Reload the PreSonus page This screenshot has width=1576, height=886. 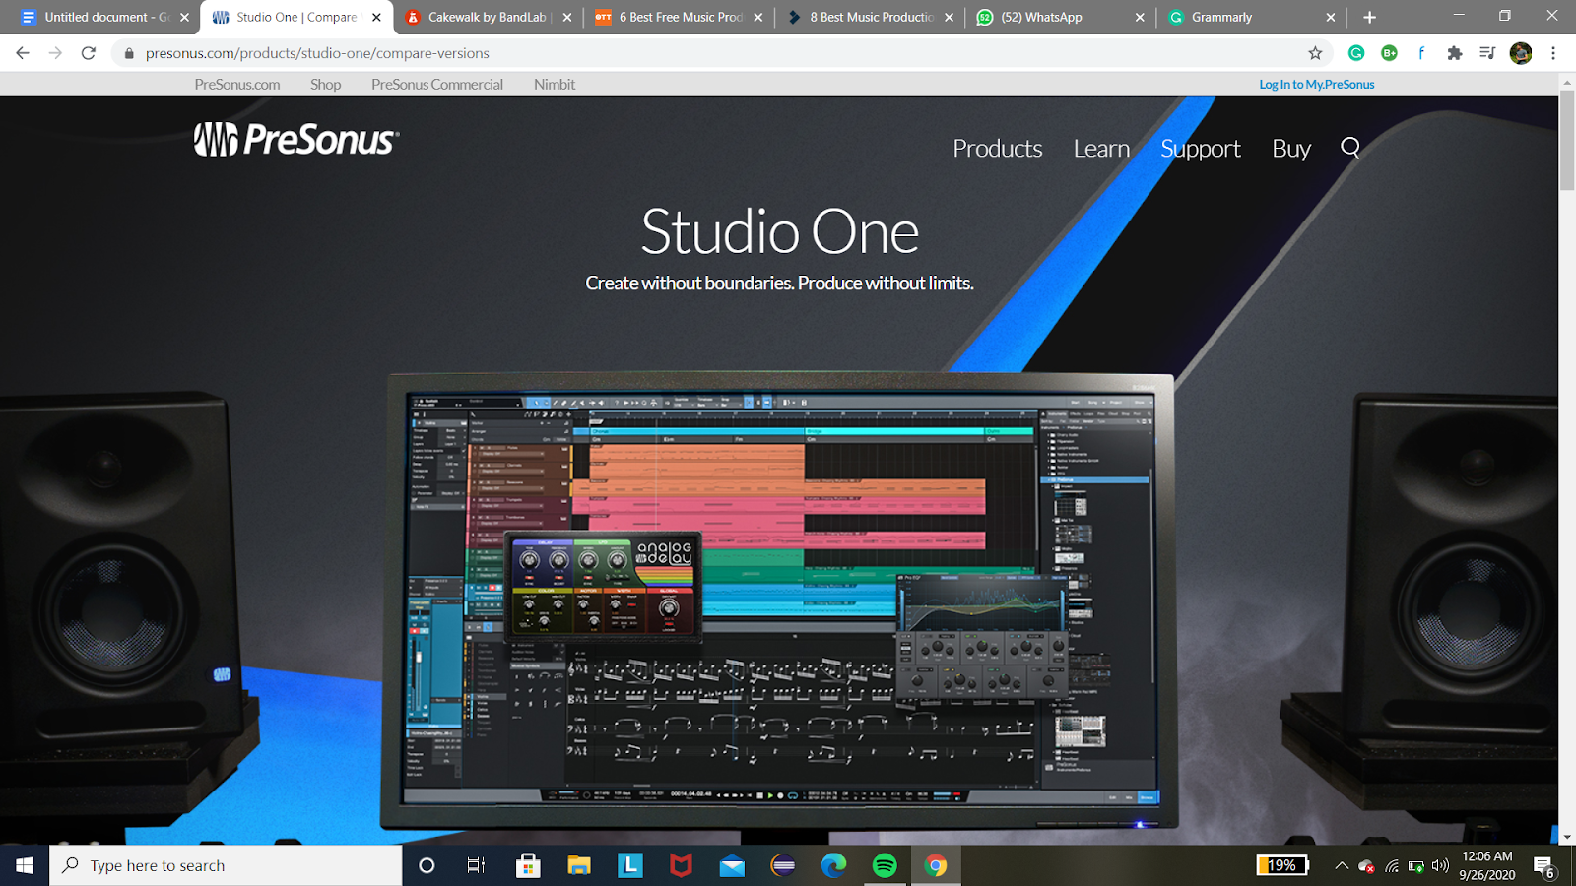coord(89,53)
